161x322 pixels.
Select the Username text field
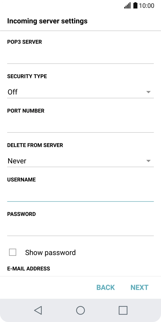80,194
